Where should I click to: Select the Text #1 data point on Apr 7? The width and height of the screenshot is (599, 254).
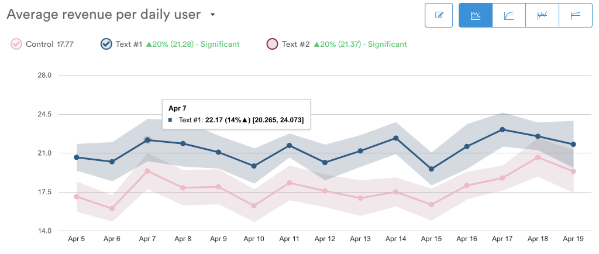(x=147, y=140)
